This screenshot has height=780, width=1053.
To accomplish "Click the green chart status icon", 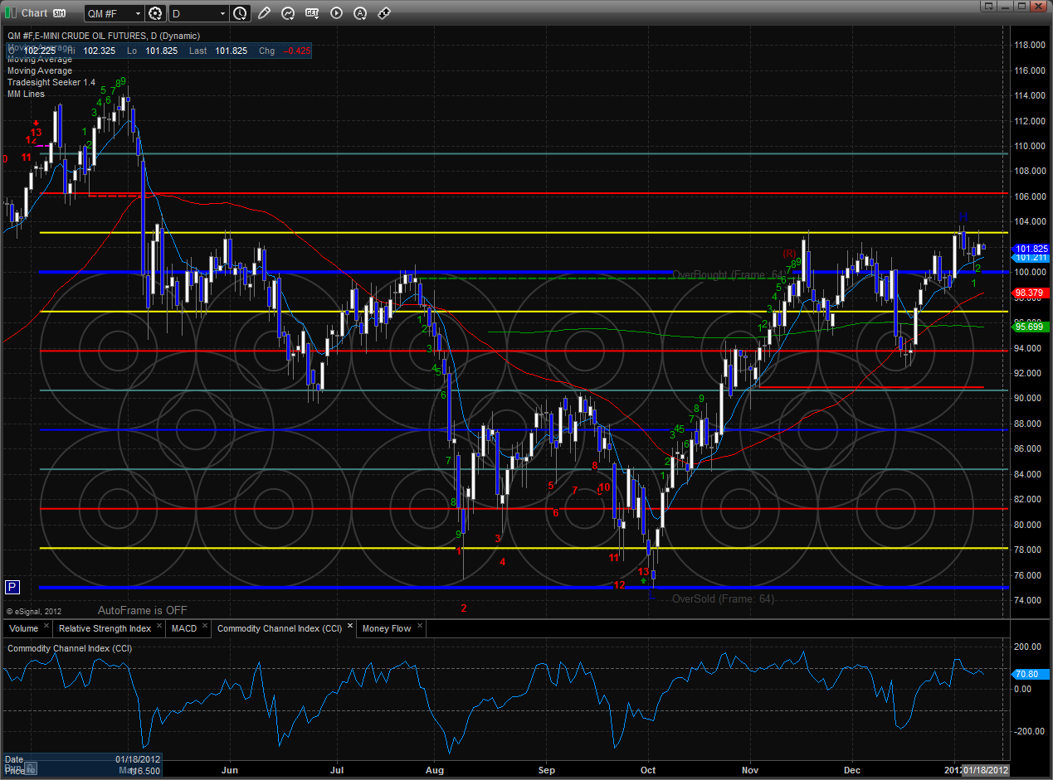I will pyautogui.click(x=12, y=12).
